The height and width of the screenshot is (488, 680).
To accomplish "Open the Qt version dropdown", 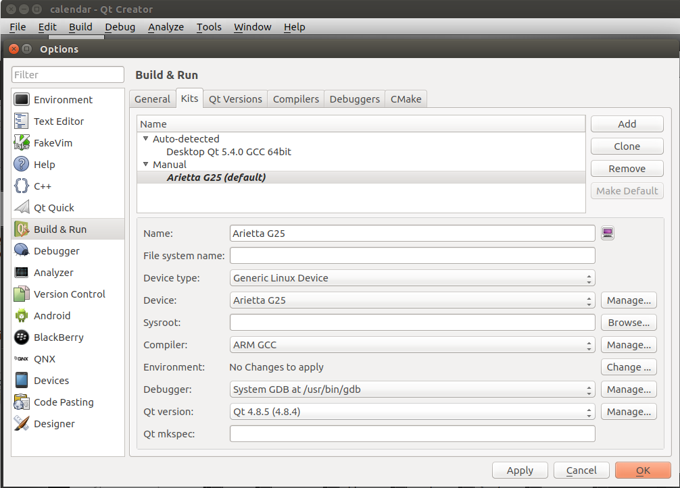I will pos(412,411).
